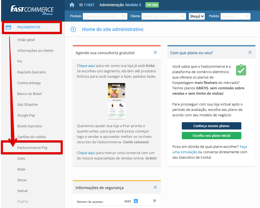The height and width of the screenshot is (208, 260).
Task: Click Modelo 5 link in header
Action: pos(133,5)
